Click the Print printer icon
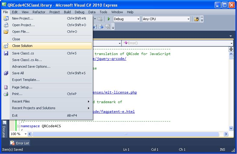The image size is (237, 154). click(x=6, y=94)
